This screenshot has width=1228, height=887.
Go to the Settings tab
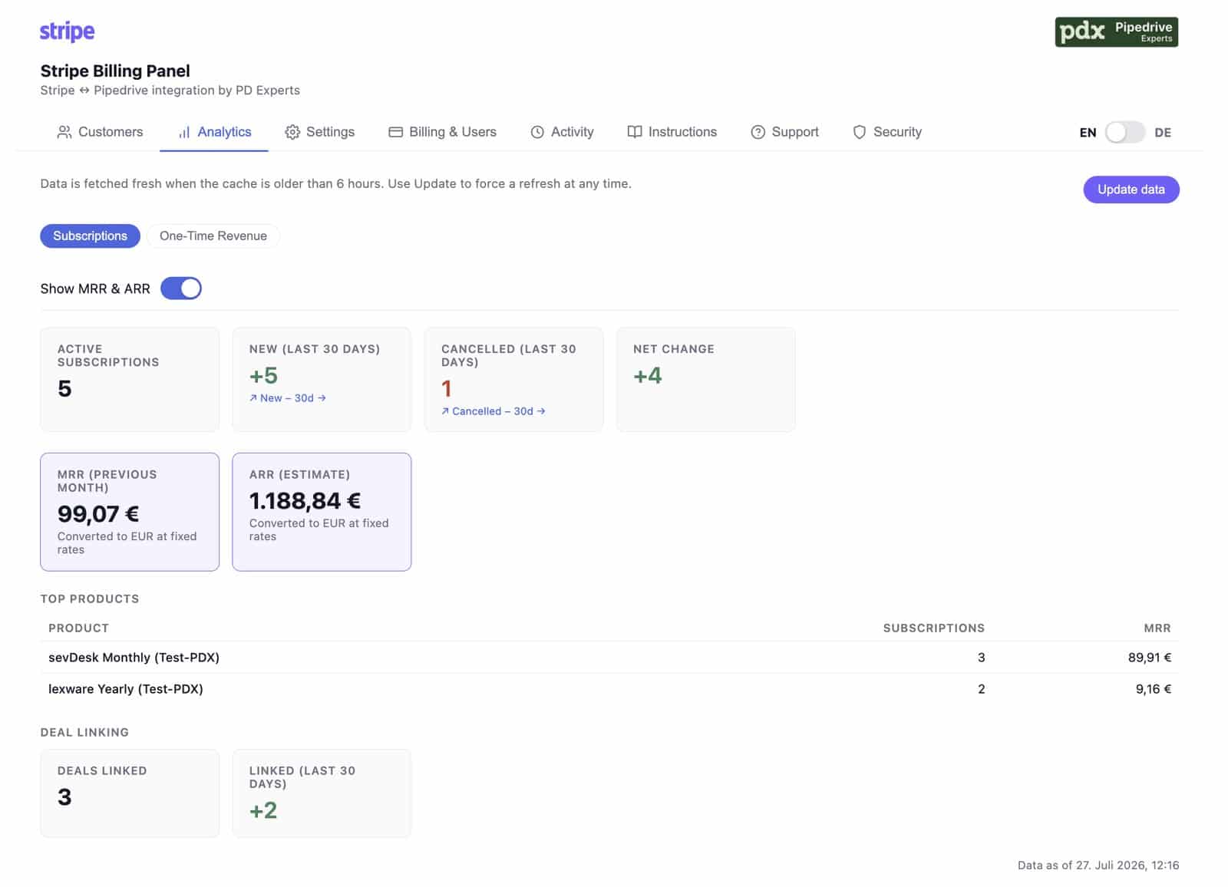(319, 132)
